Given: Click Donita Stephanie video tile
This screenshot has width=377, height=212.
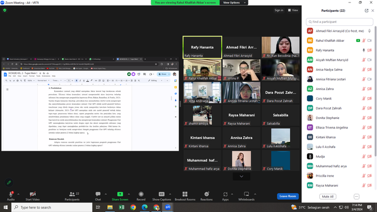Looking at the screenshot, I should click(242, 161).
